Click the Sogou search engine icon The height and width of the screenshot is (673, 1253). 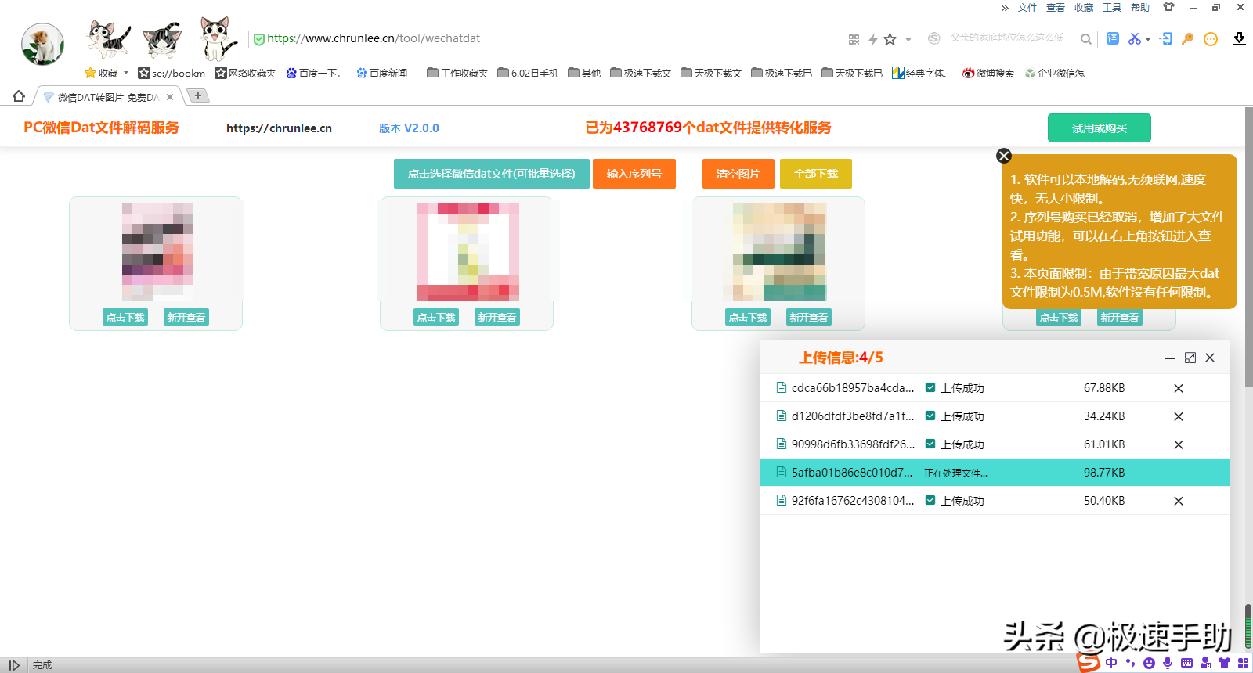[x=933, y=38]
